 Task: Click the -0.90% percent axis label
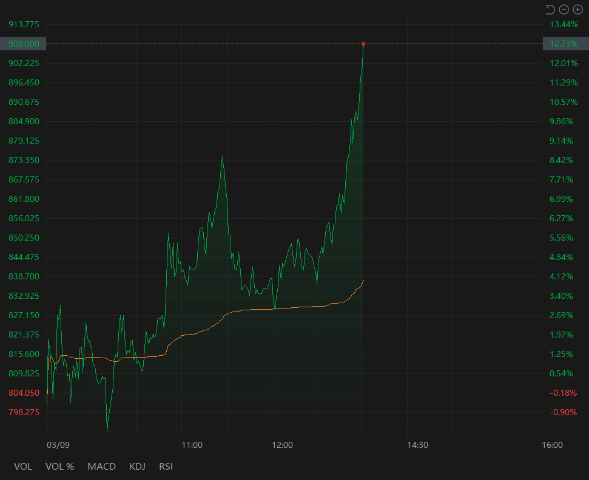tap(563, 413)
